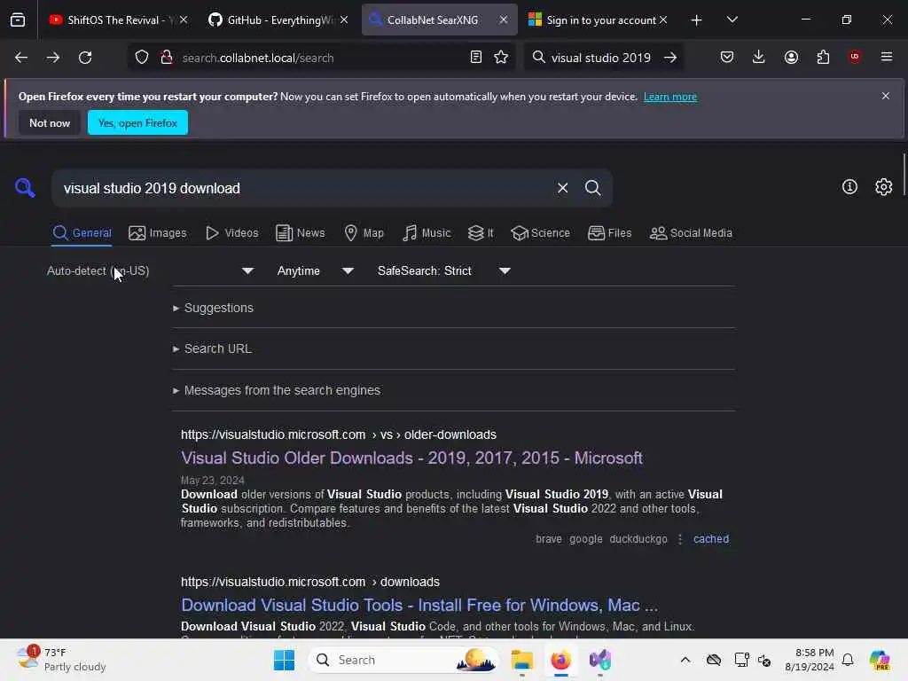Show hidden system tray icons
908x681 pixels.
click(685, 660)
